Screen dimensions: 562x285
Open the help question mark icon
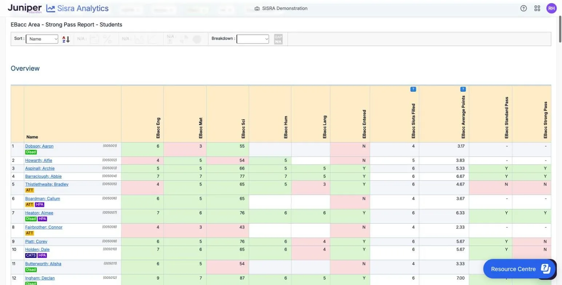pos(523,8)
